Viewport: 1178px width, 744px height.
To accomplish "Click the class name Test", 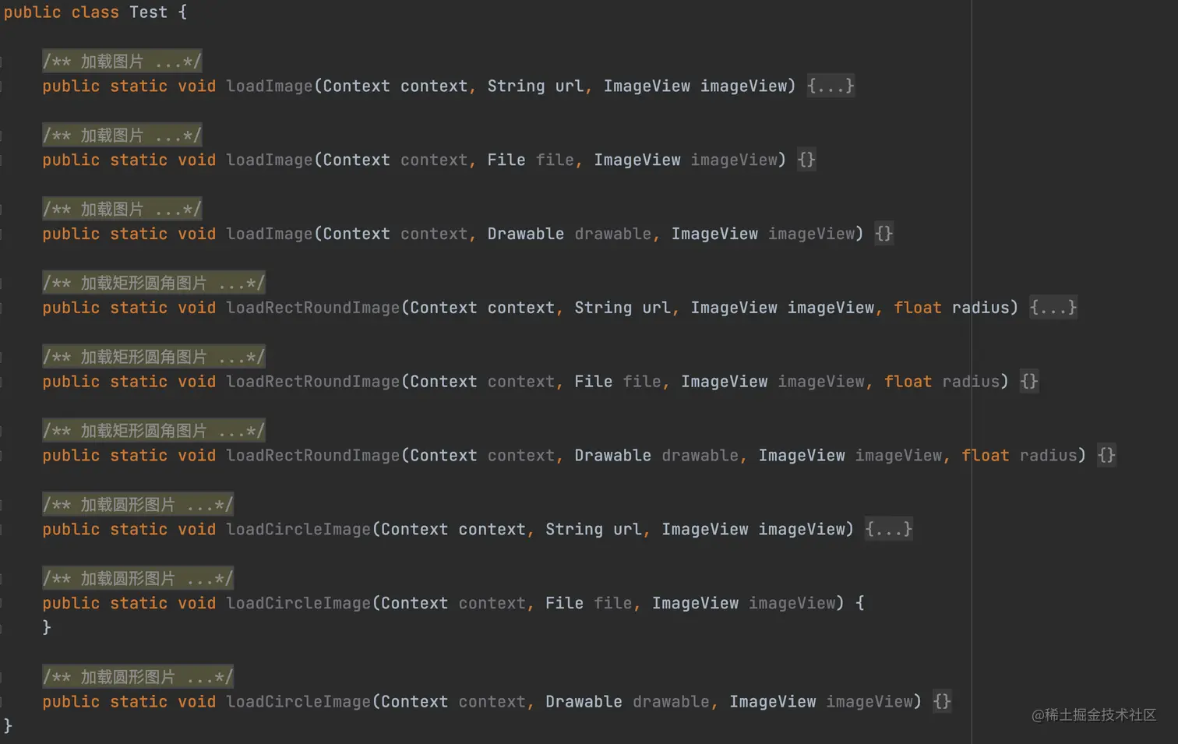I will point(148,12).
